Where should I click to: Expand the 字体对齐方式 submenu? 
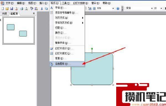67,23
